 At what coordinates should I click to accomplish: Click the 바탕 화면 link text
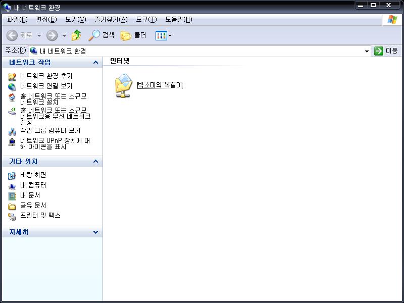pos(33,175)
